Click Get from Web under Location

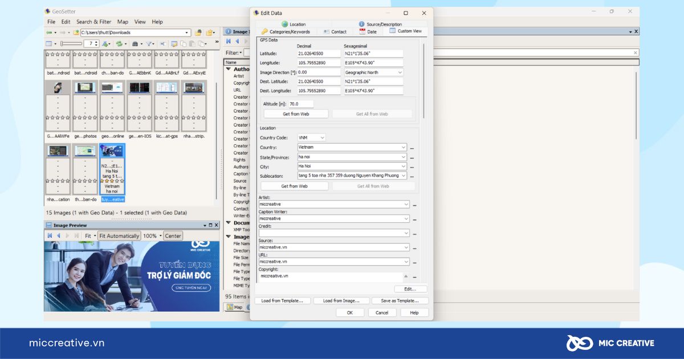[295, 186]
